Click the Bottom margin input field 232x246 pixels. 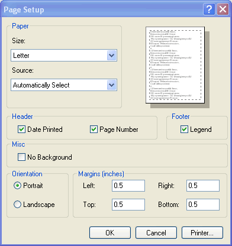(x=203, y=205)
